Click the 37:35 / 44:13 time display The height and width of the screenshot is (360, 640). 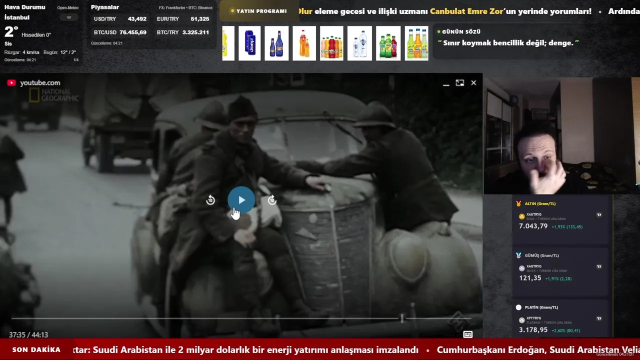tap(28, 334)
